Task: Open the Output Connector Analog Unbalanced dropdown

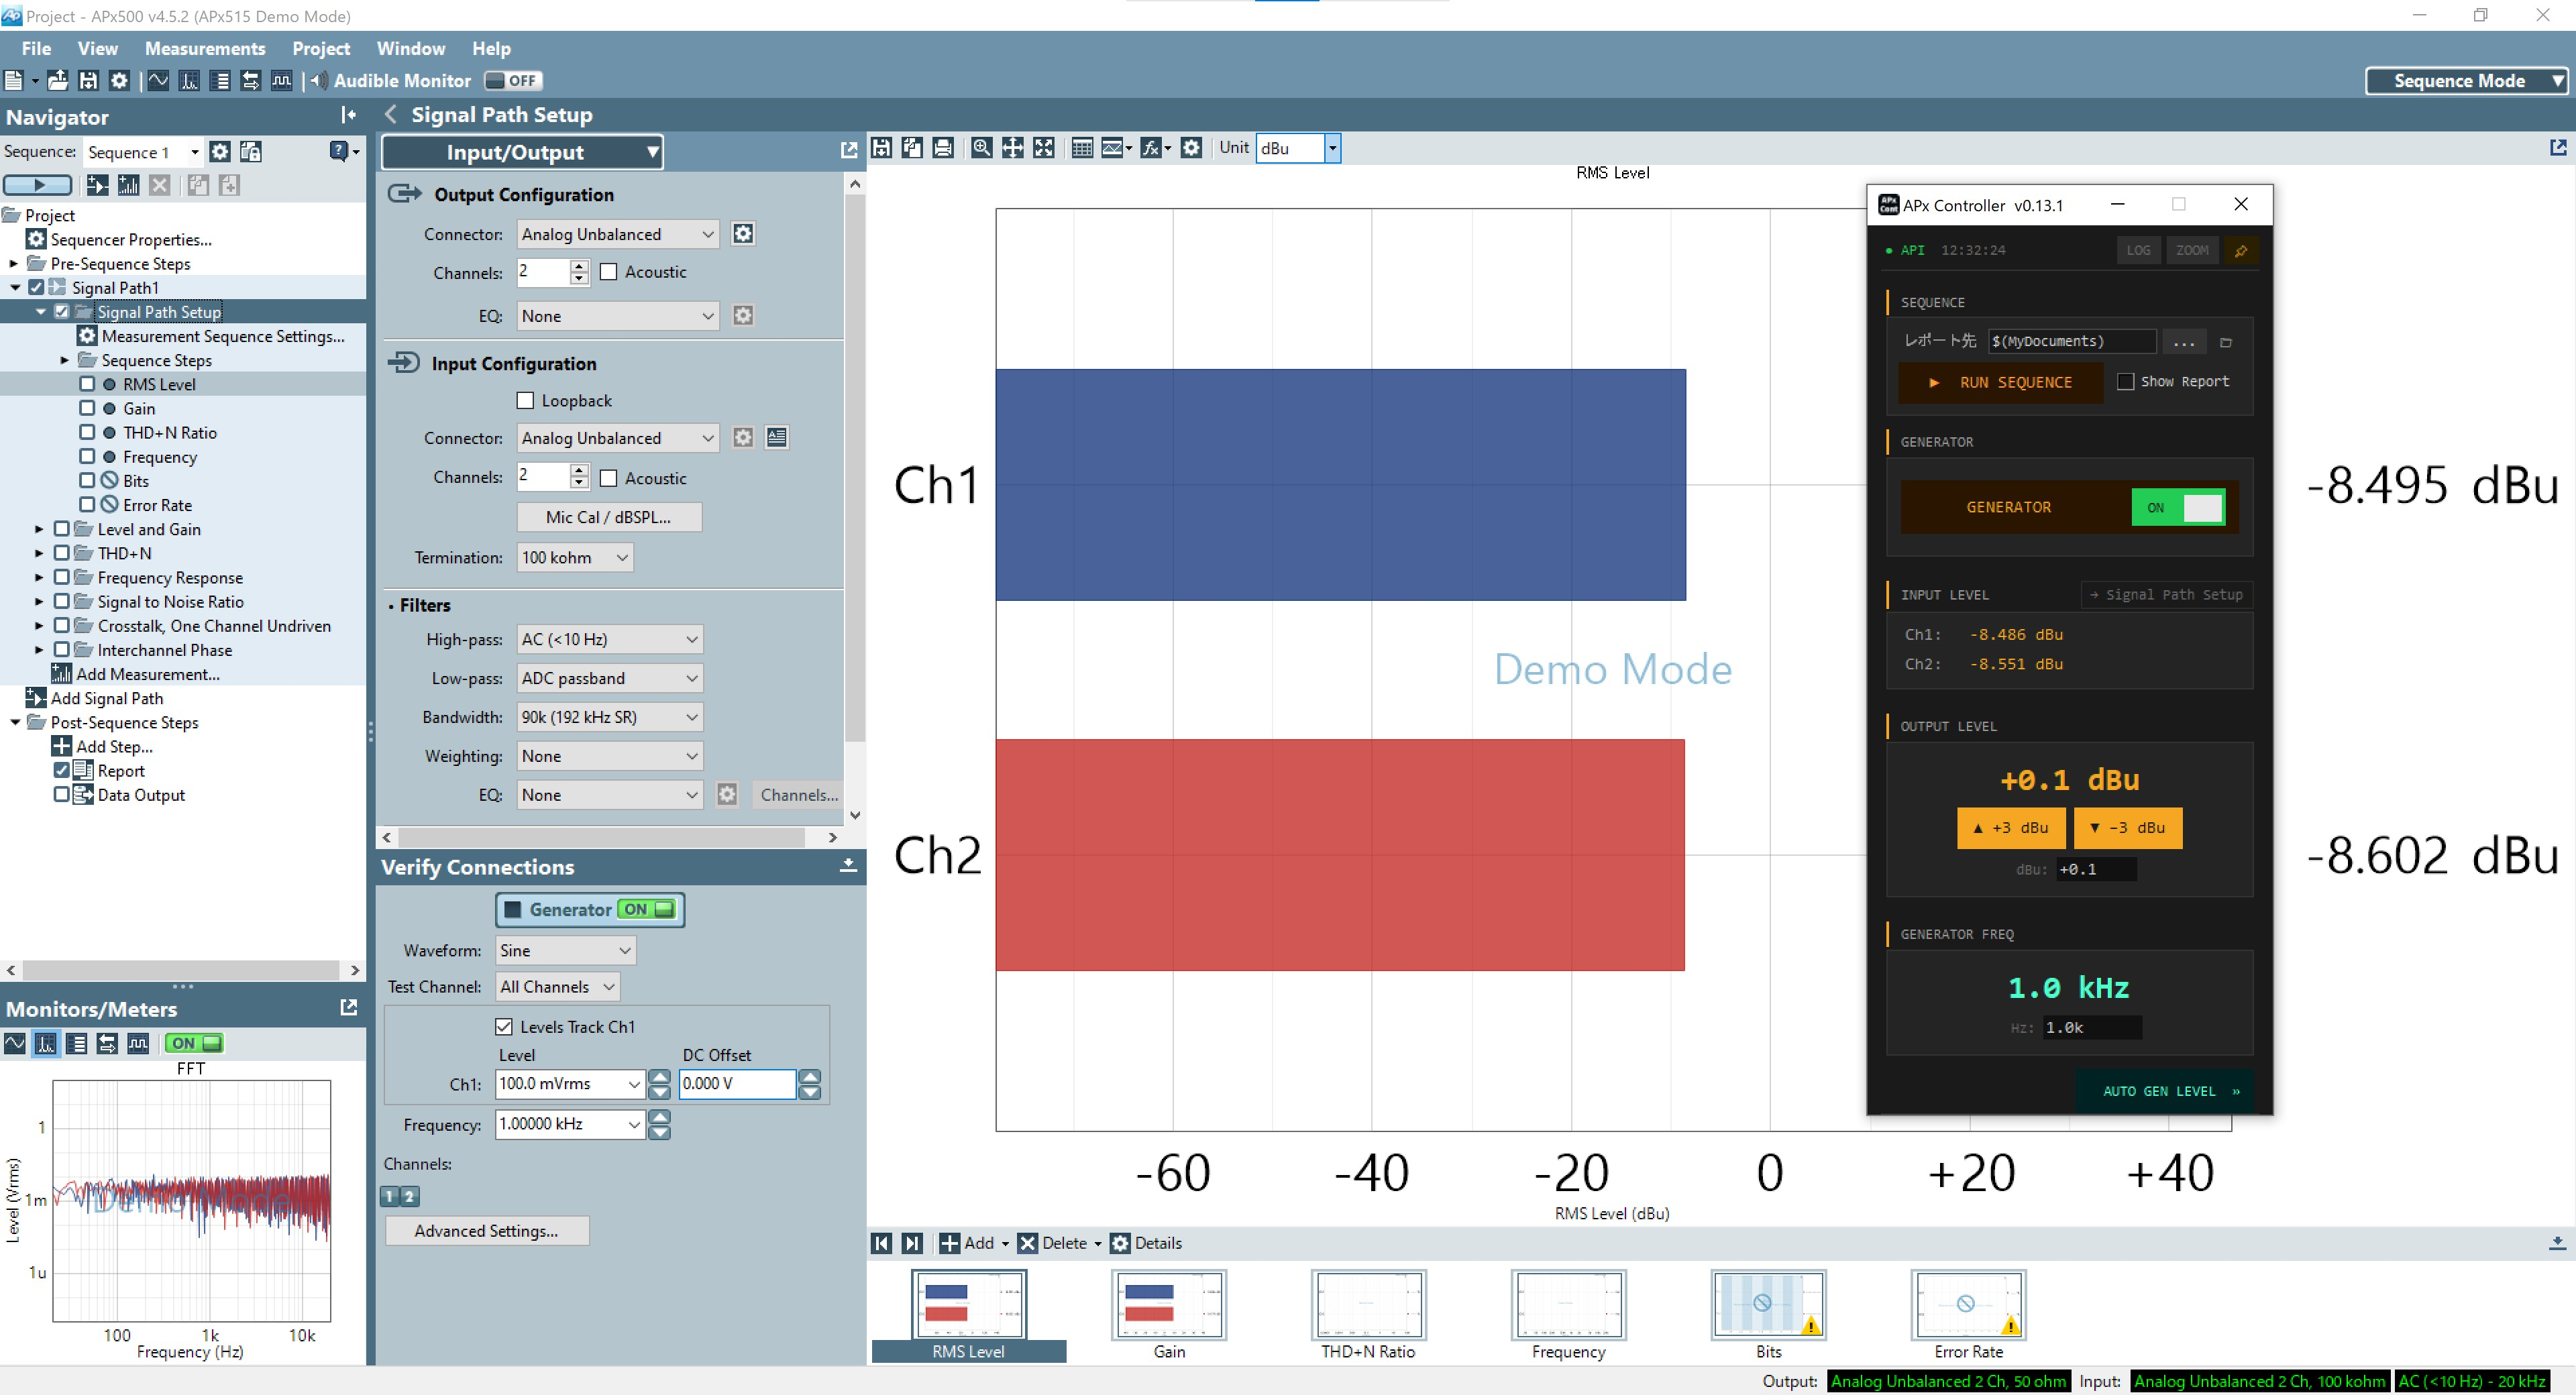Action: pyautogui.click(x=618, y=234)
